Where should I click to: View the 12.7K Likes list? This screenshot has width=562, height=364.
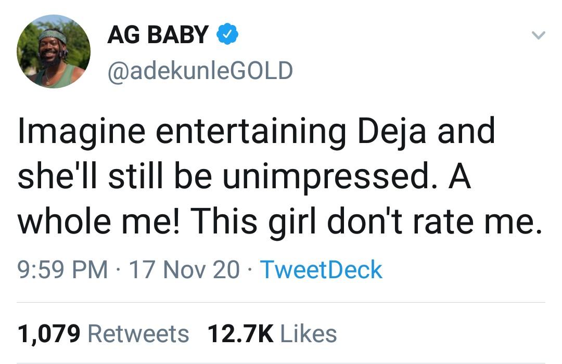(x=272, y=333)
